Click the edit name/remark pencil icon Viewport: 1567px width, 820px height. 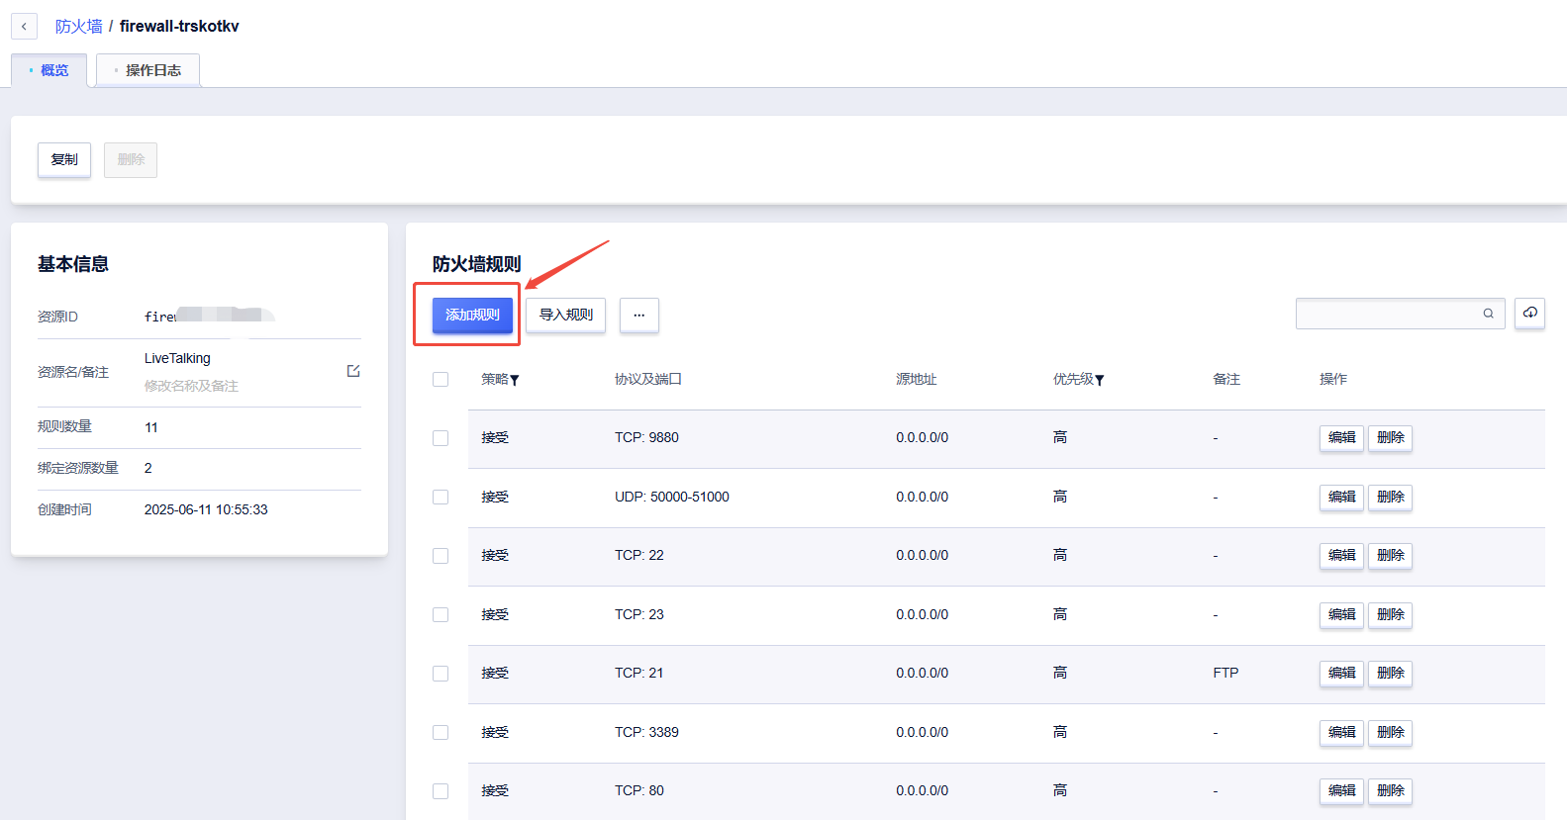[353, 371]
